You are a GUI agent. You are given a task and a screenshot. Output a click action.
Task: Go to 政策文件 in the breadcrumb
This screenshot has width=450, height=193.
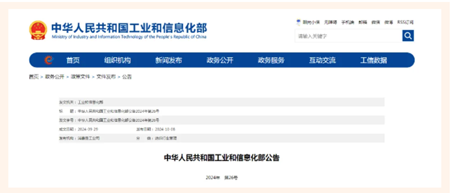80,76
